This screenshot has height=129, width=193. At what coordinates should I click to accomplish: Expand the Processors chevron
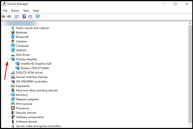pyautogui.click(x=8, y=108)
